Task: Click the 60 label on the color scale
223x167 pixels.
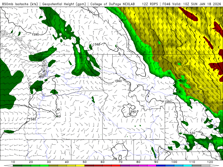Action: [103, 162]
